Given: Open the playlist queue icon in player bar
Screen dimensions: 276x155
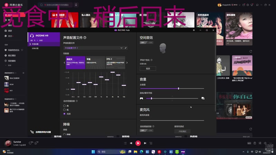Looking at the screenshot, I should tap(151, 143).
